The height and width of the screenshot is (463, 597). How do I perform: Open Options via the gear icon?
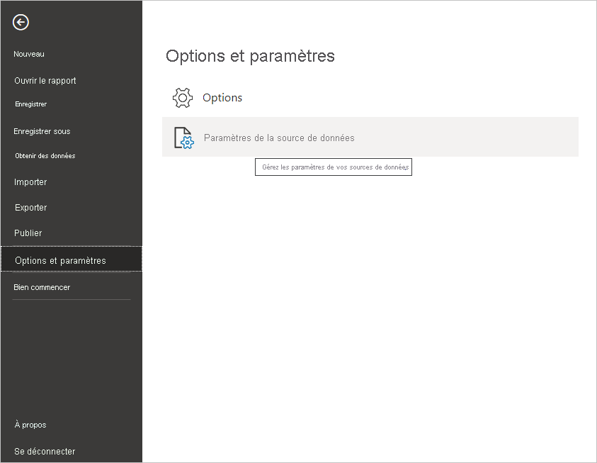click(x=182, y=98)
